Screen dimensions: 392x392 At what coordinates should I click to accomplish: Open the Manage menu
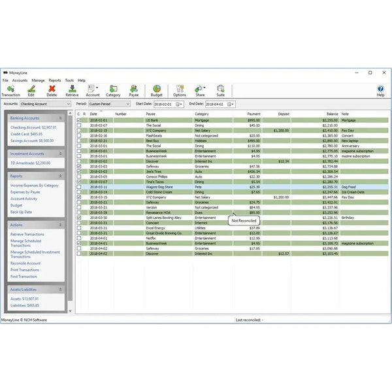pyautogui.click(x=38, y=80)
